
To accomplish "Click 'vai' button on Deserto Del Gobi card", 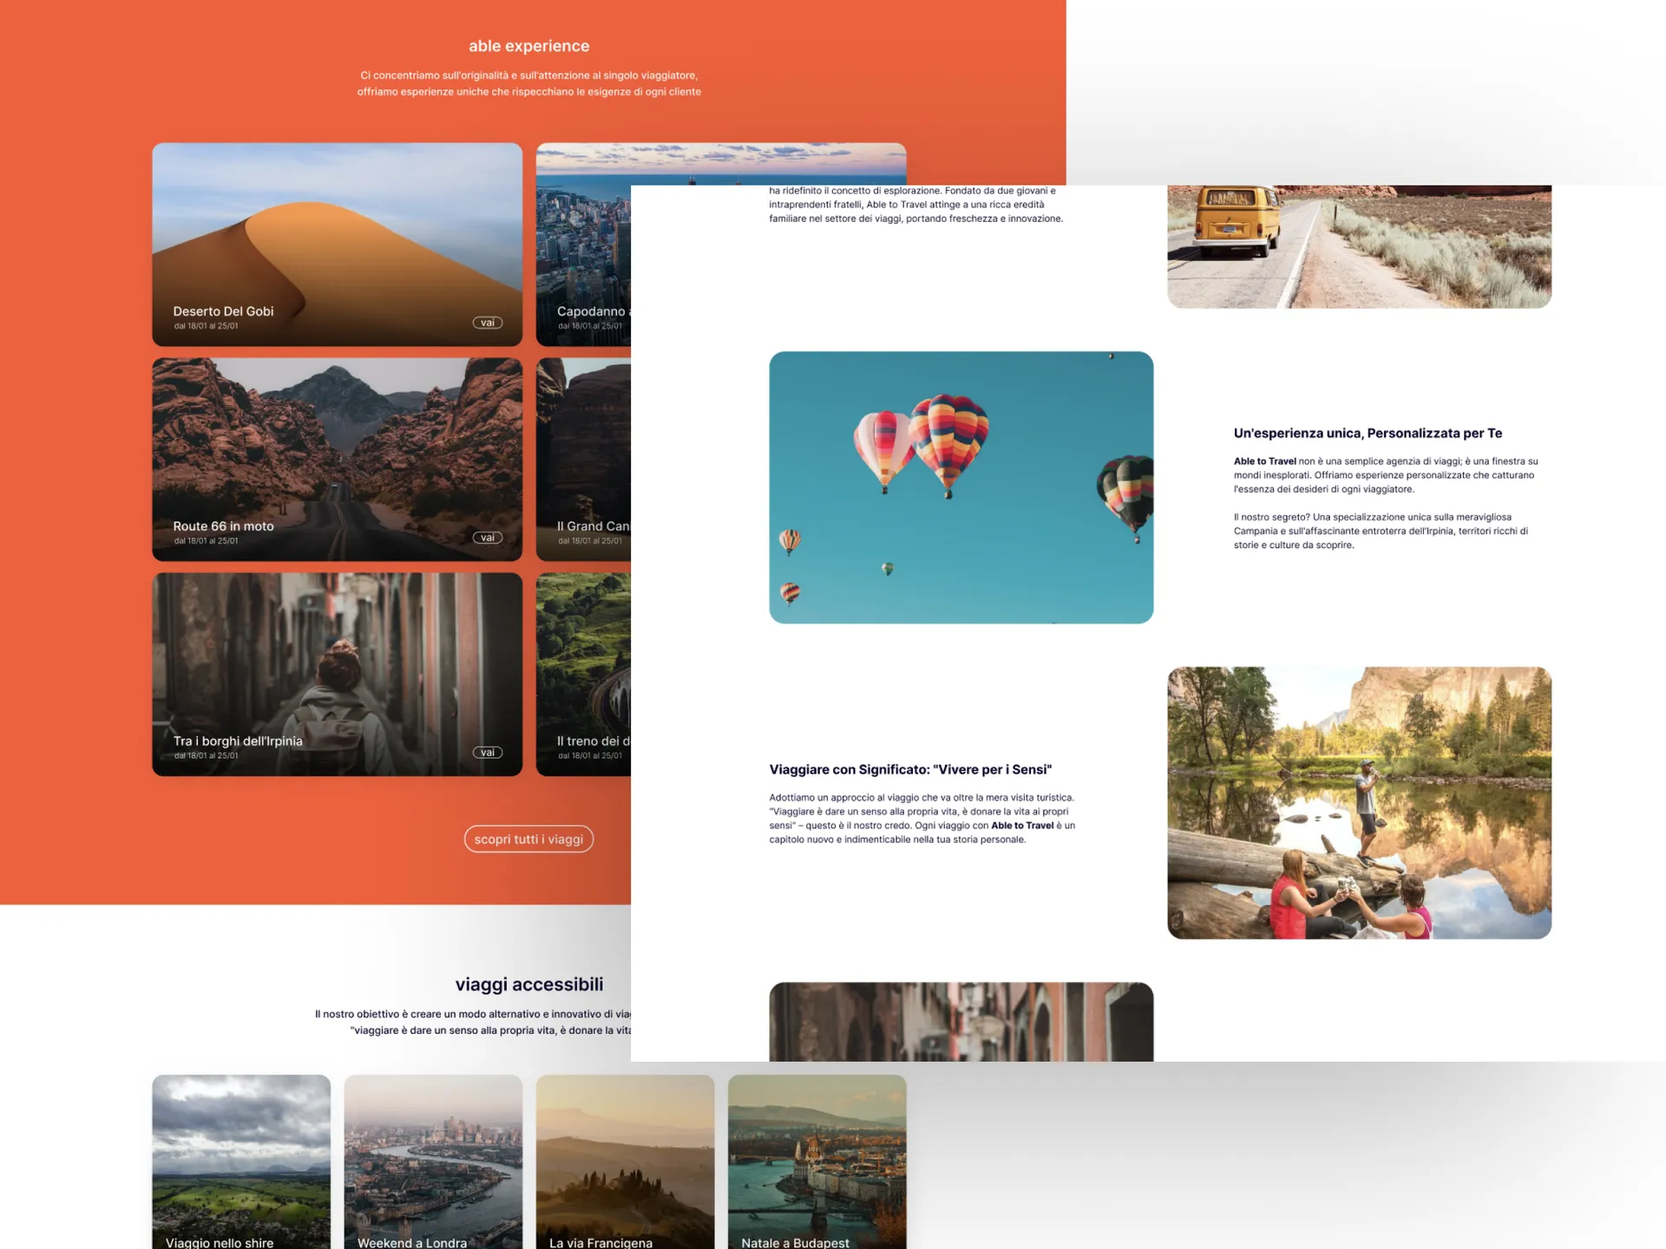I will tap(488, 323).
